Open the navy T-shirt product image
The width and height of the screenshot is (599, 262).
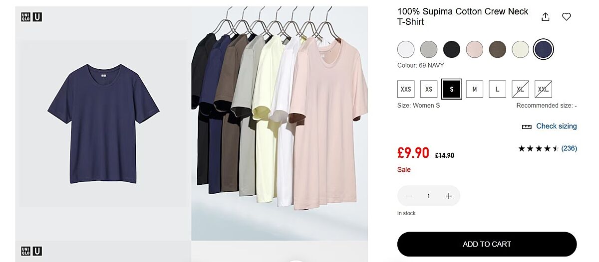pyautogui.click(x=103, y=124)
